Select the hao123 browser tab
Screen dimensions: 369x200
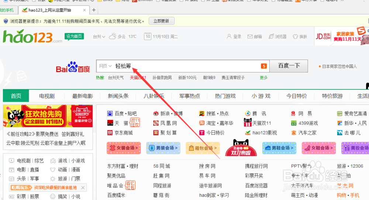tap(54, 10)
